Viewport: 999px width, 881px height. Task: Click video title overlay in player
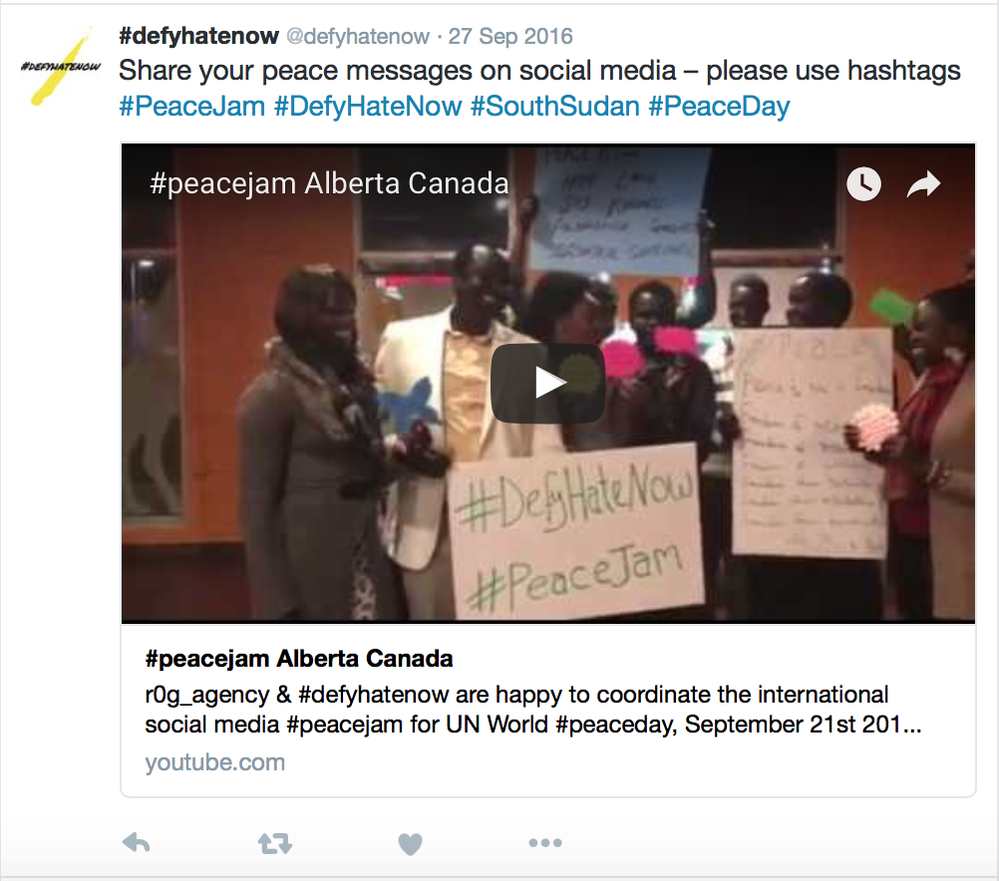point(329,183)
